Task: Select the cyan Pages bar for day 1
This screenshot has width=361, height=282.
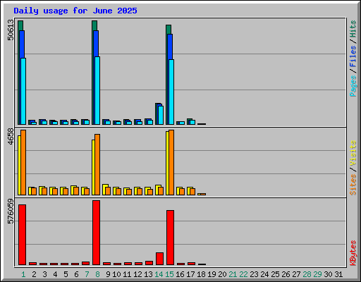Action: (x=23, y=91)
